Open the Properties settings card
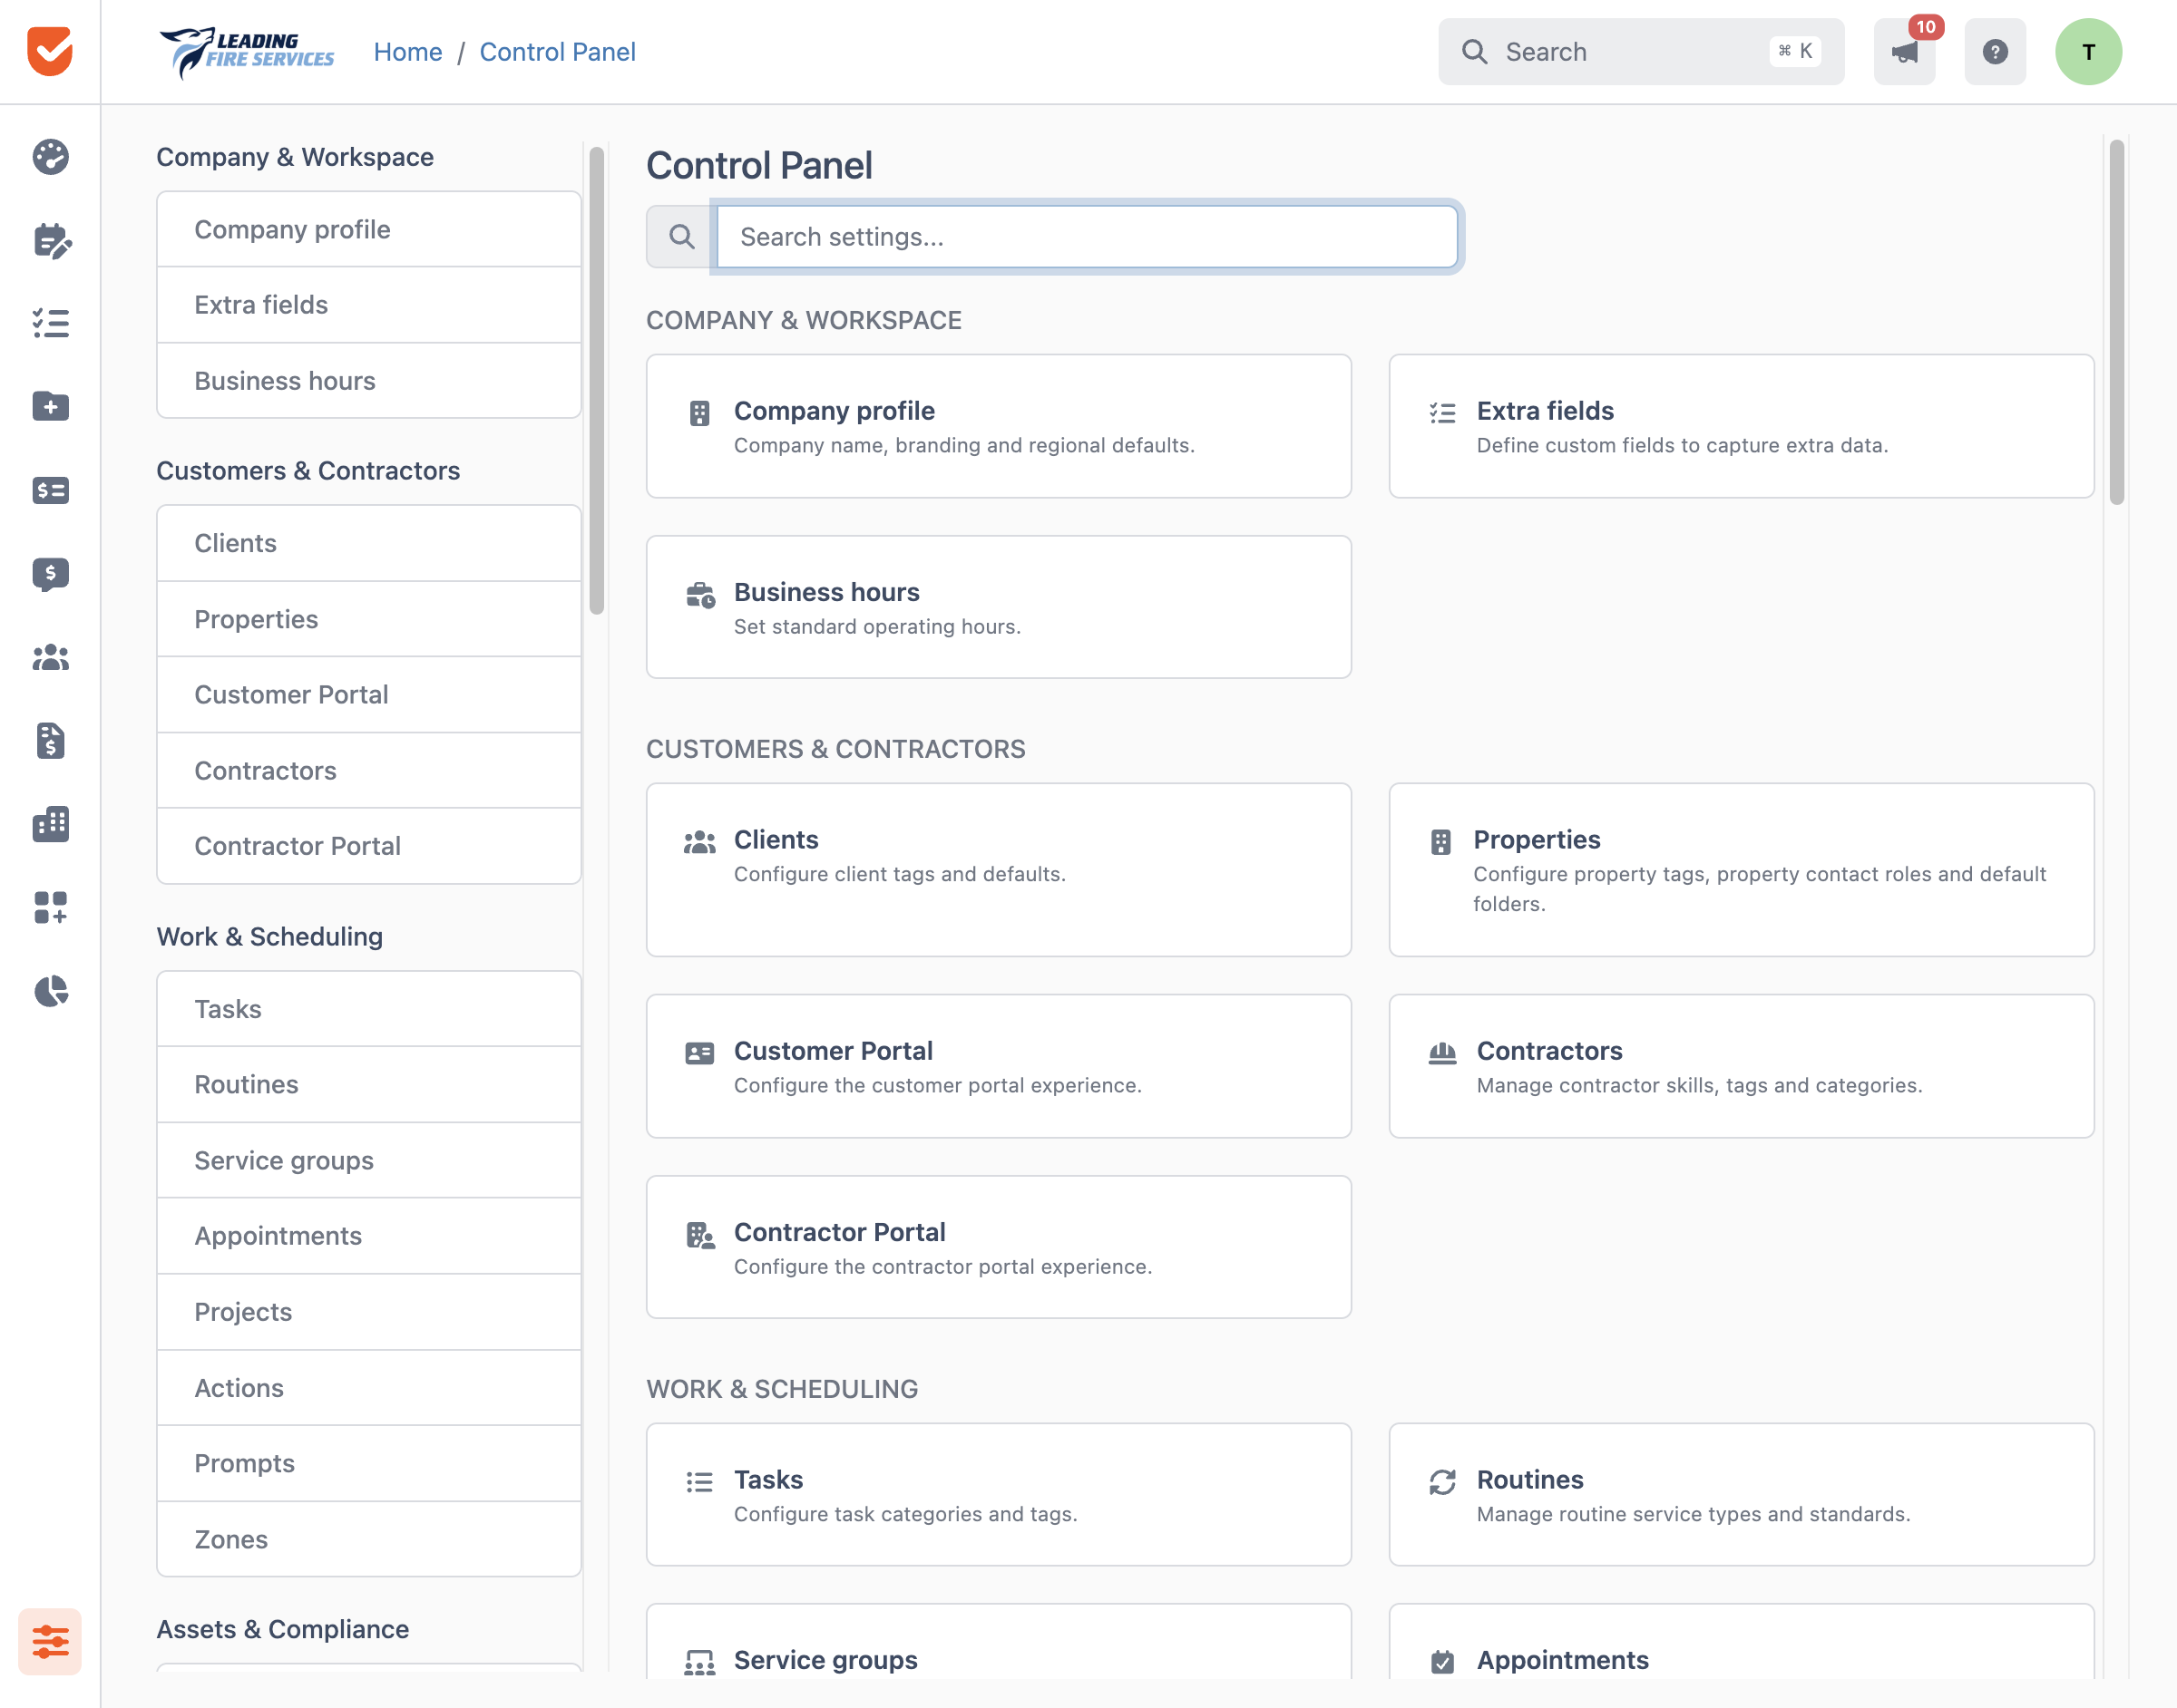Image resolution: width=2177 pixels, height=1708 pixels. (x=1741, y=870)
